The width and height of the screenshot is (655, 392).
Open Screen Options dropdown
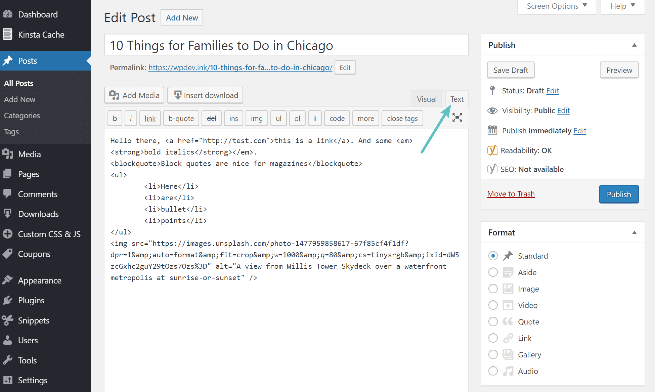[x=556, y=6]
